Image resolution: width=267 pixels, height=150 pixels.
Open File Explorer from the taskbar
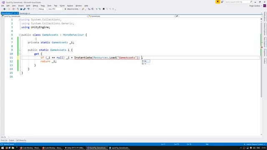(13, 148)
